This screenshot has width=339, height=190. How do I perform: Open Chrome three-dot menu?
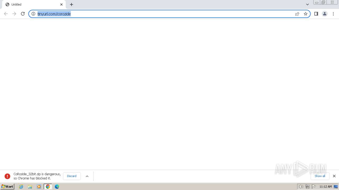click(333, 14)
